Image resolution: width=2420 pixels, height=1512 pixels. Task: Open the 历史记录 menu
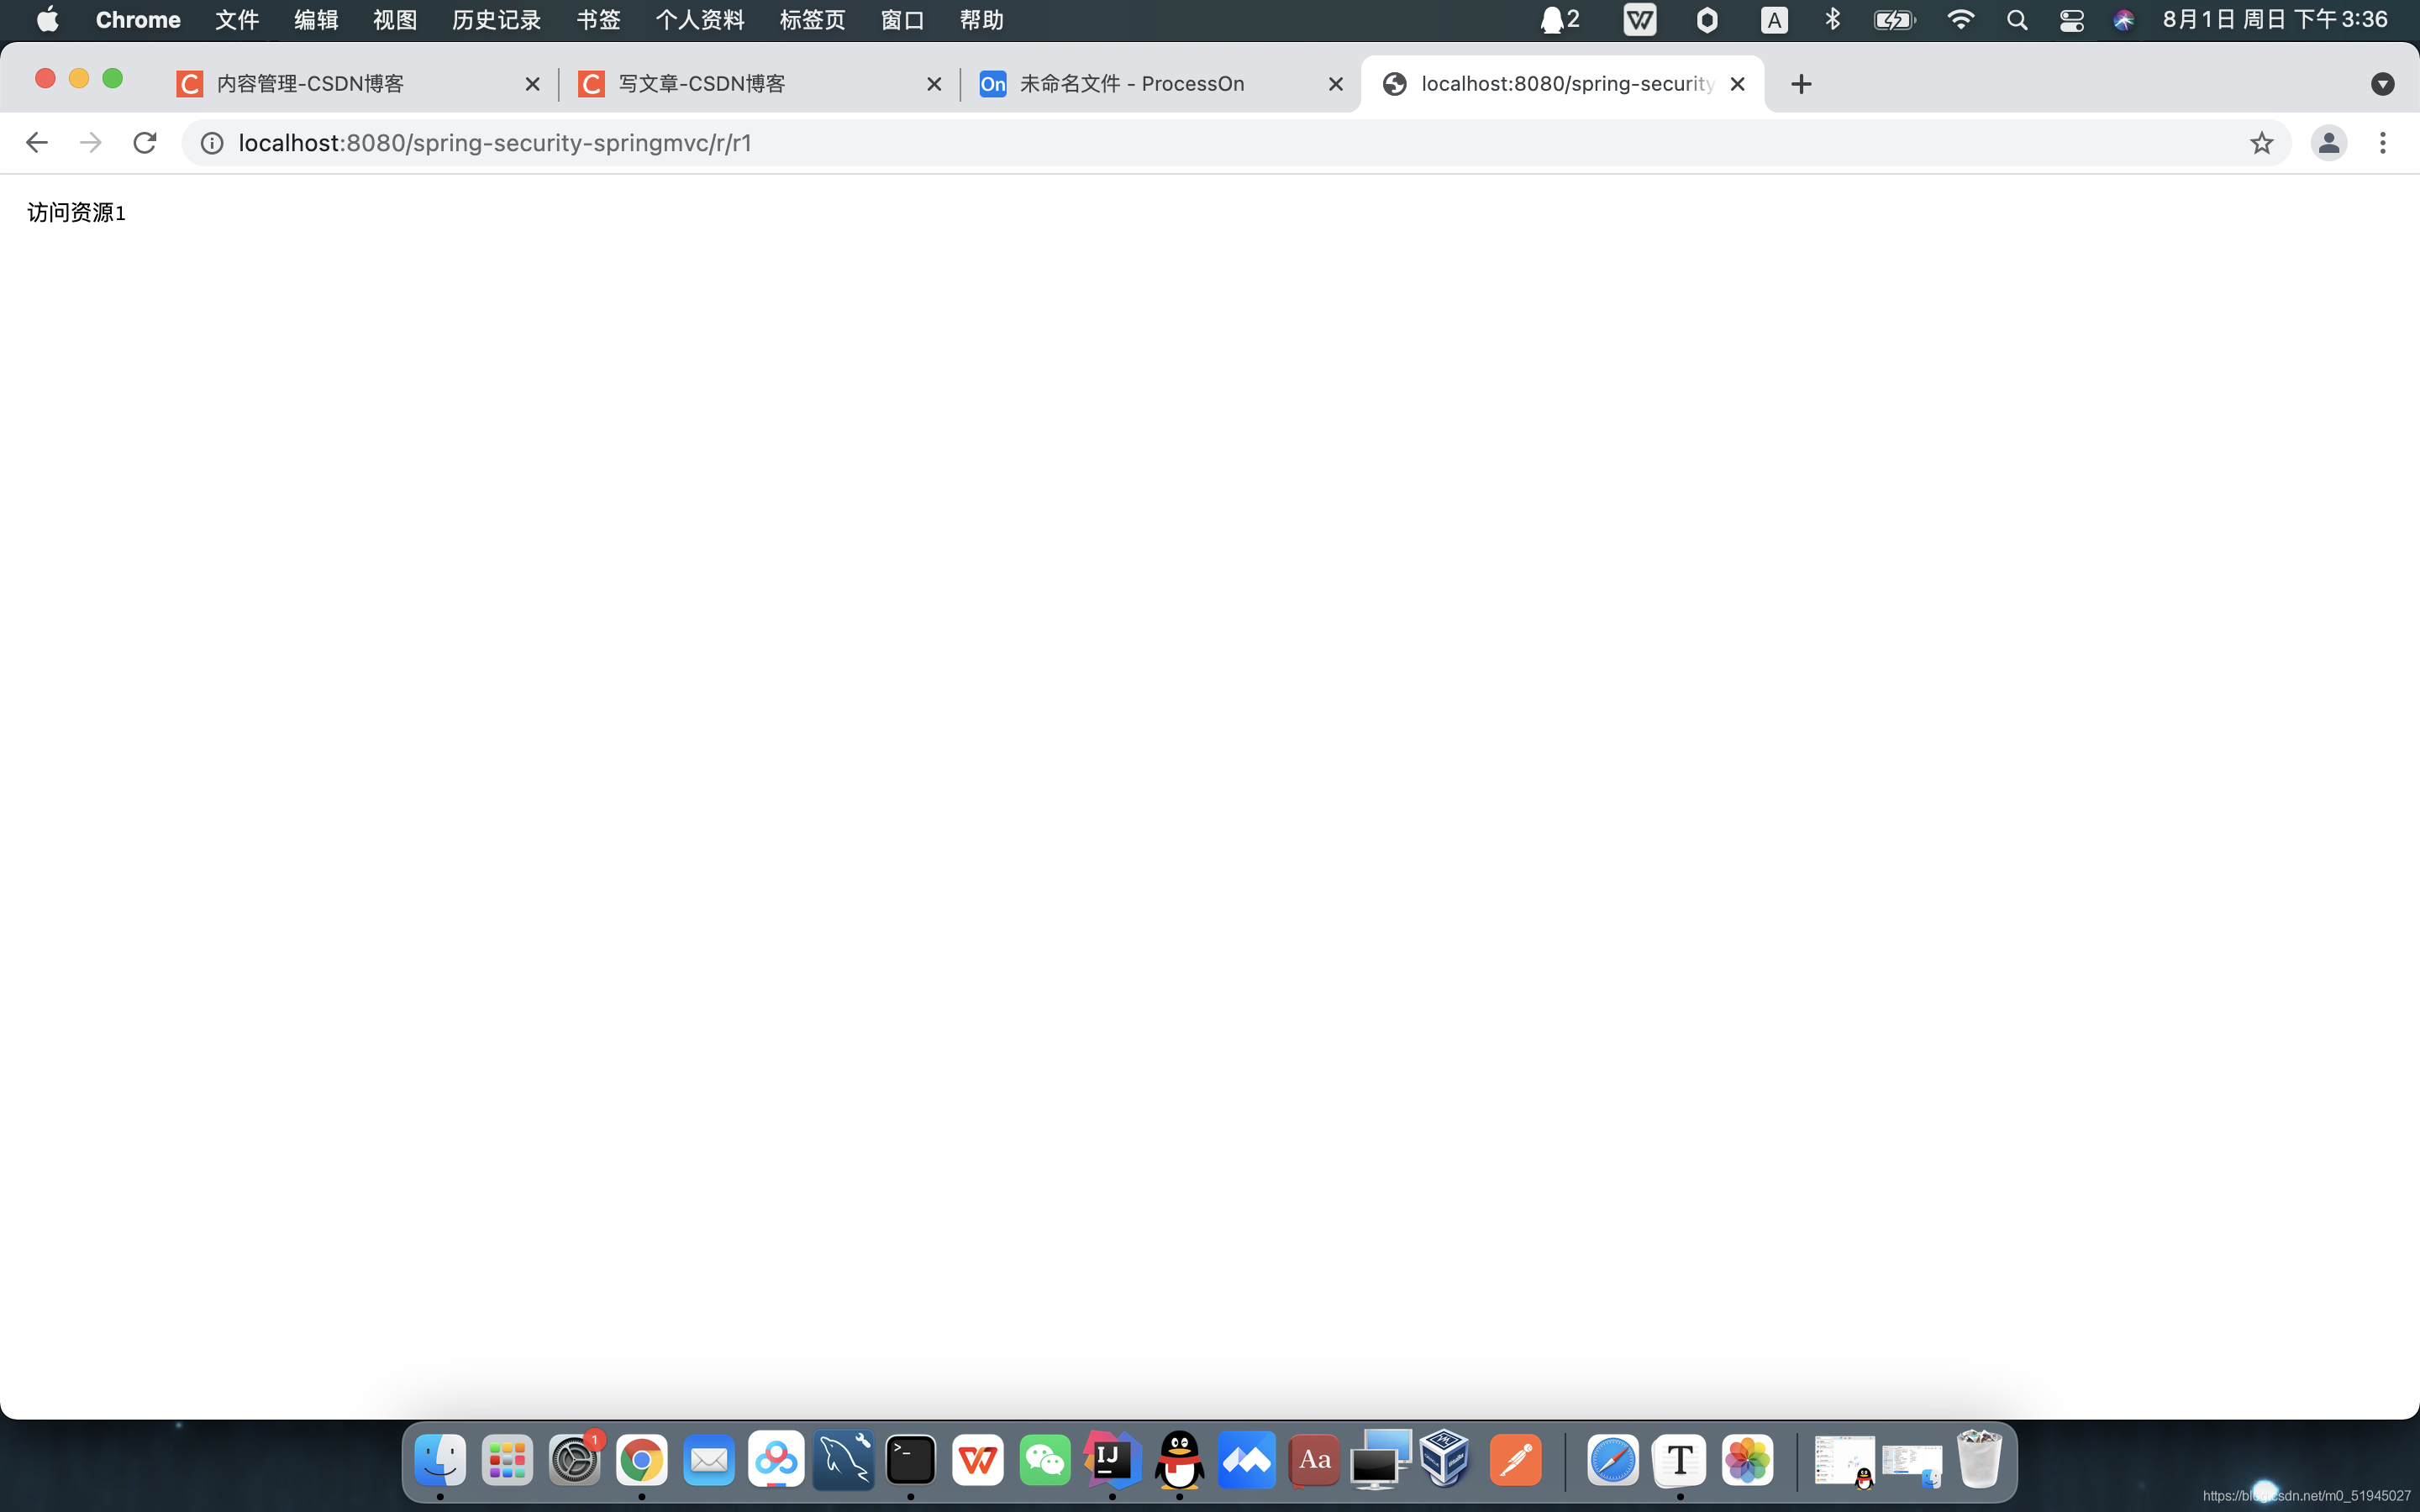[x=496, y=20]
